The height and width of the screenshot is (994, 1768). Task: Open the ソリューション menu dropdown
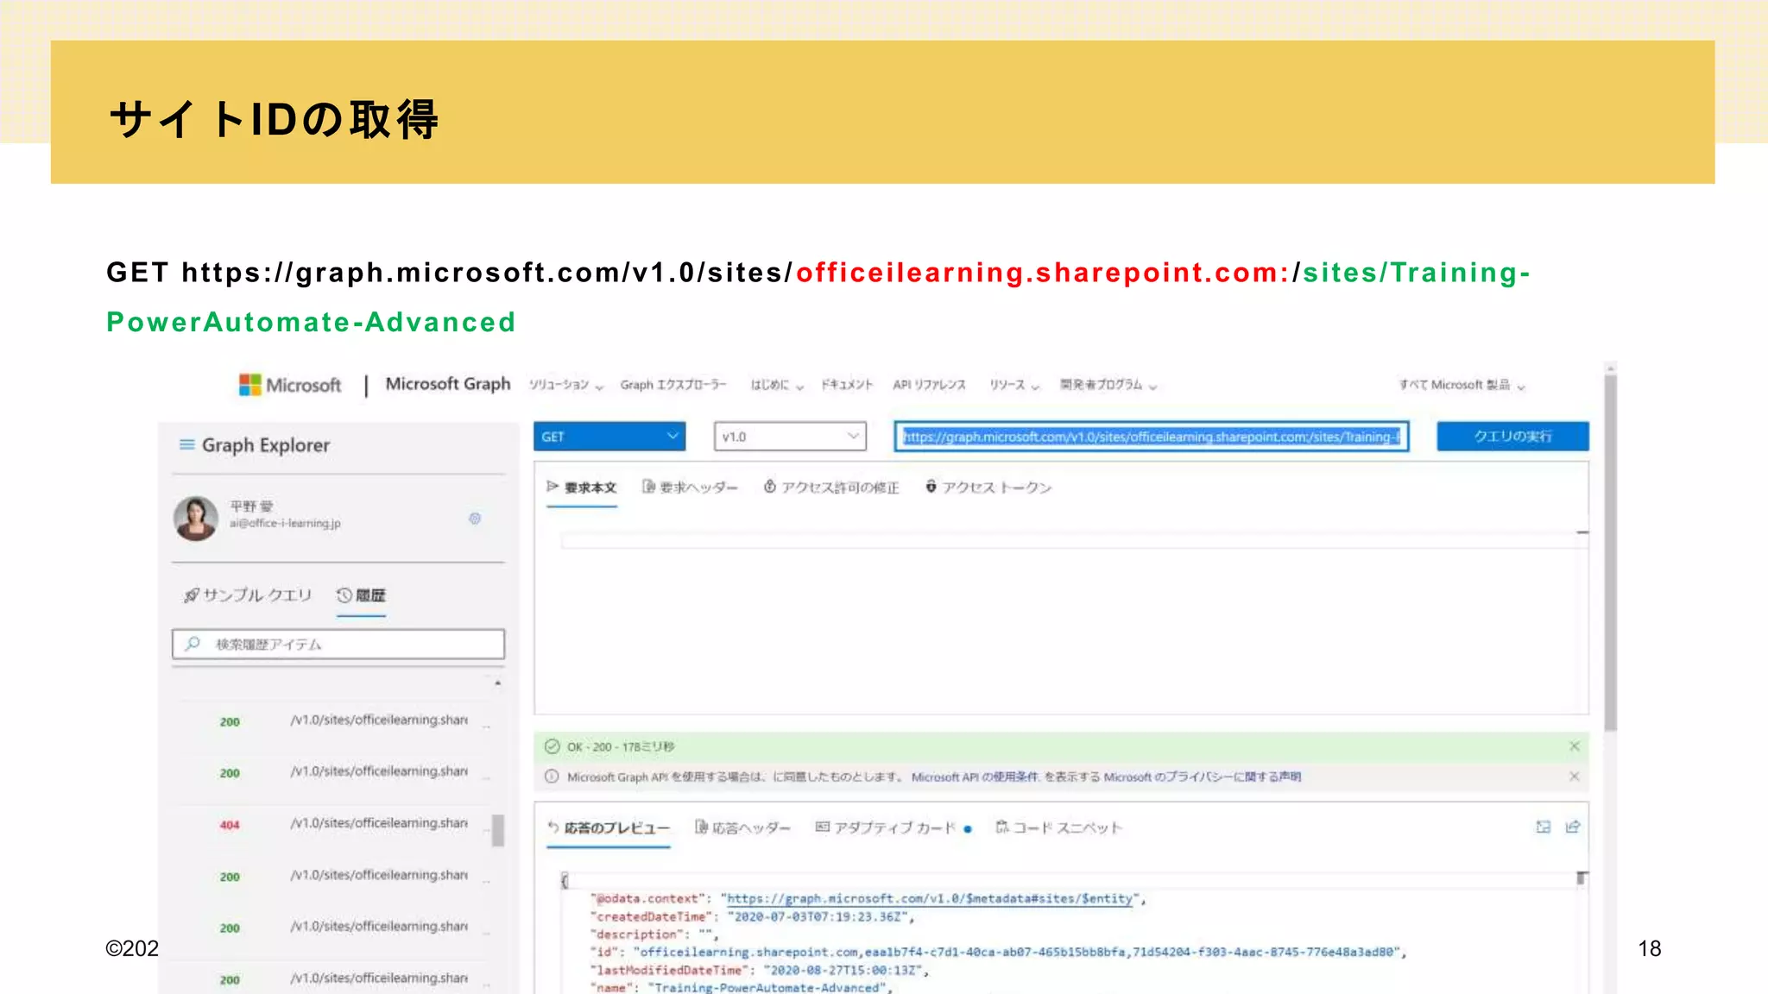pos(566,385)
